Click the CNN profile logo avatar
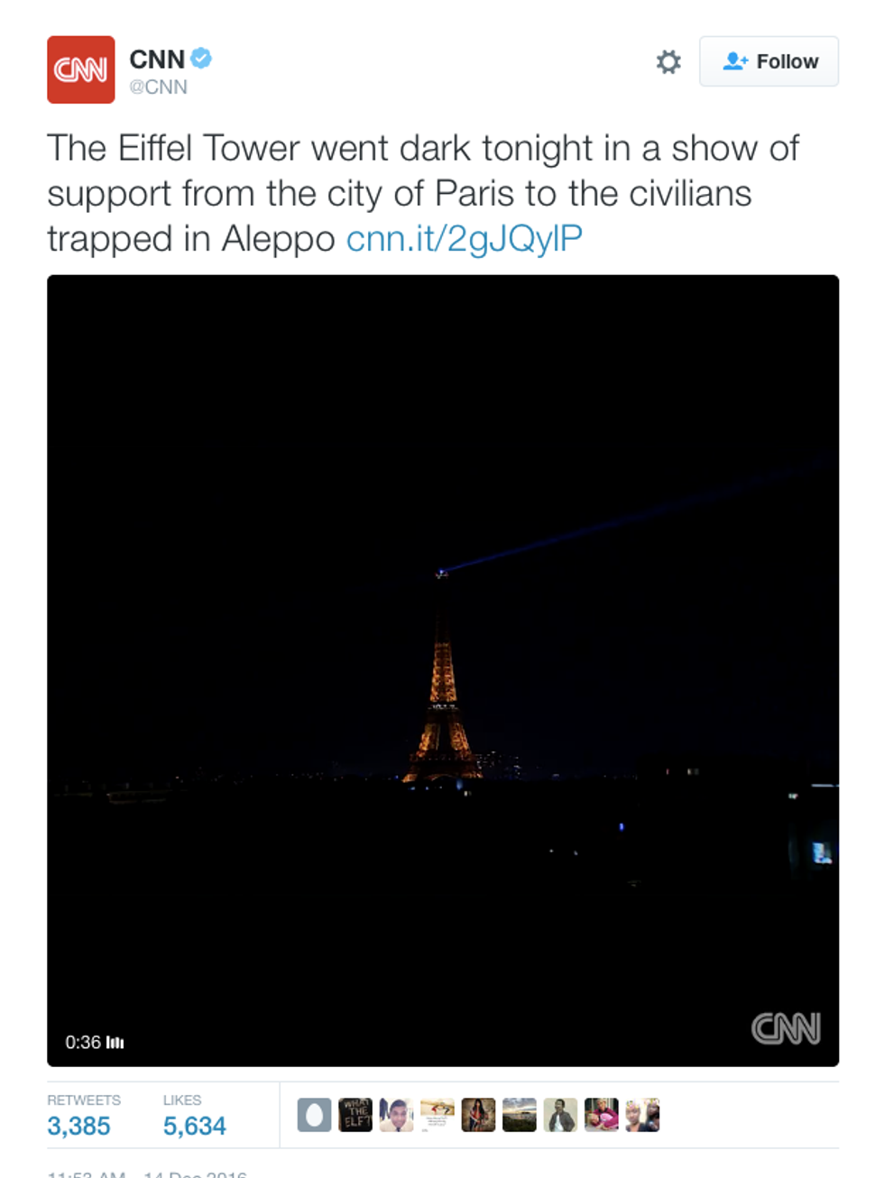Viewport: 884px width, 1178px height. (x=81, y=69)
